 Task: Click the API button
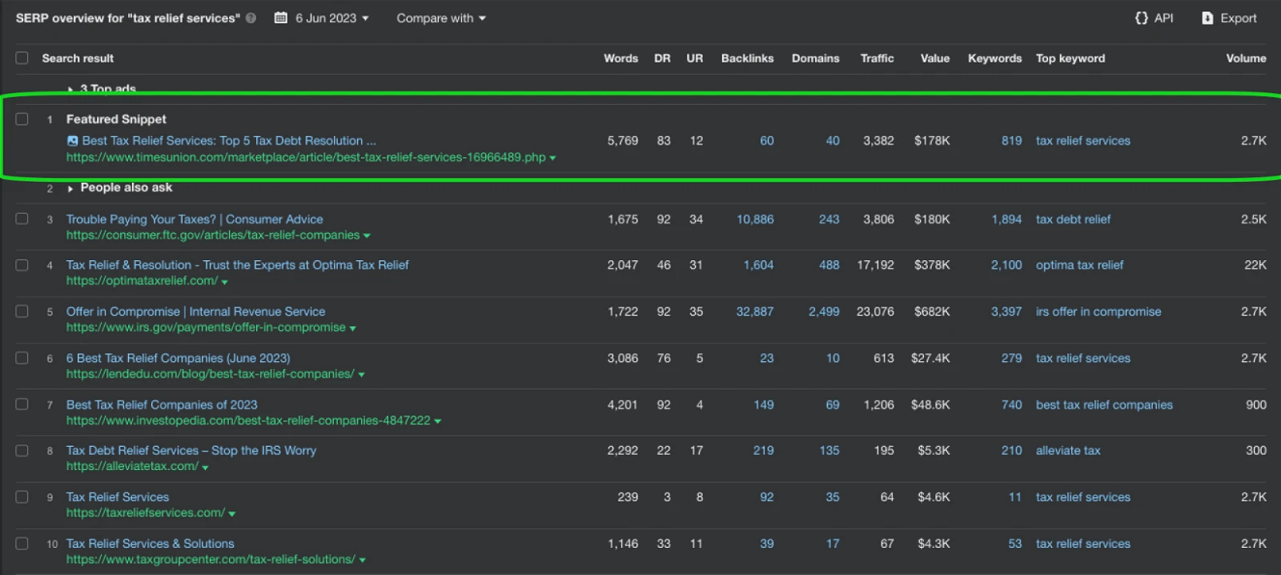pyautogui.click(x=1154, y=18)
